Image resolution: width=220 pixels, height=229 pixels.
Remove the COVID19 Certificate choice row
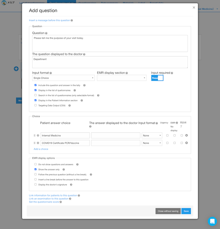(186, 143)
